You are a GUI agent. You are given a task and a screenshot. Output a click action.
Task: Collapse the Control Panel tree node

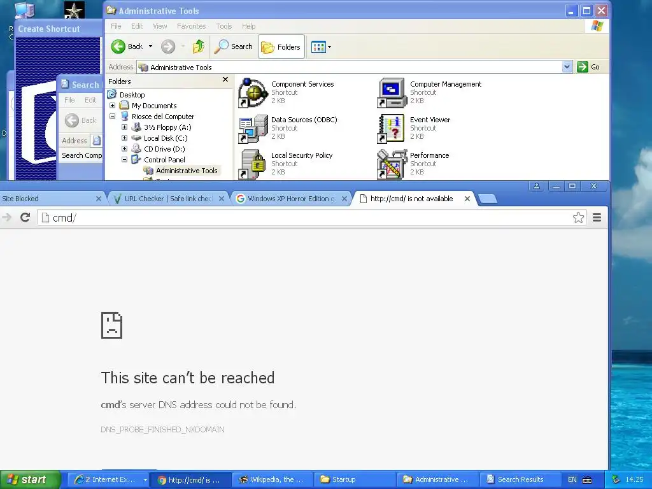click(x=124, y=160)
